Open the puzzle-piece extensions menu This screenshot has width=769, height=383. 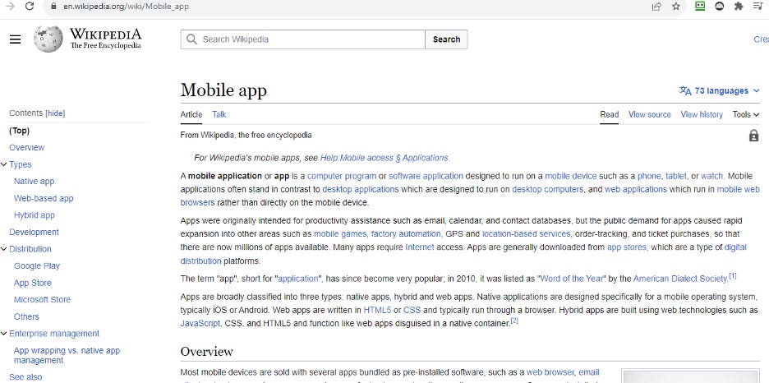click(x=739, y=7)
